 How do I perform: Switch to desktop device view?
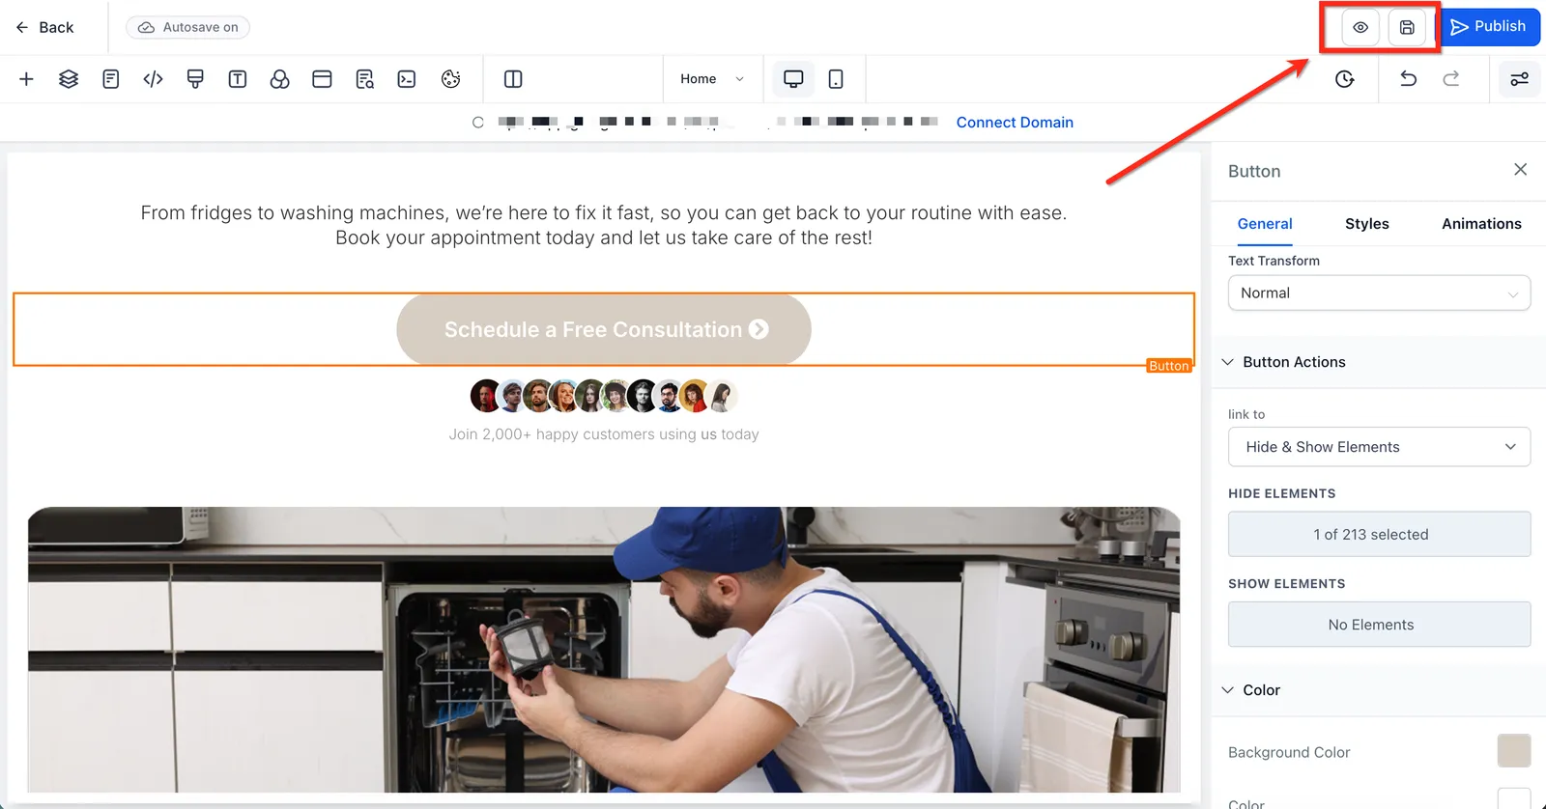[x=793, y=79]
